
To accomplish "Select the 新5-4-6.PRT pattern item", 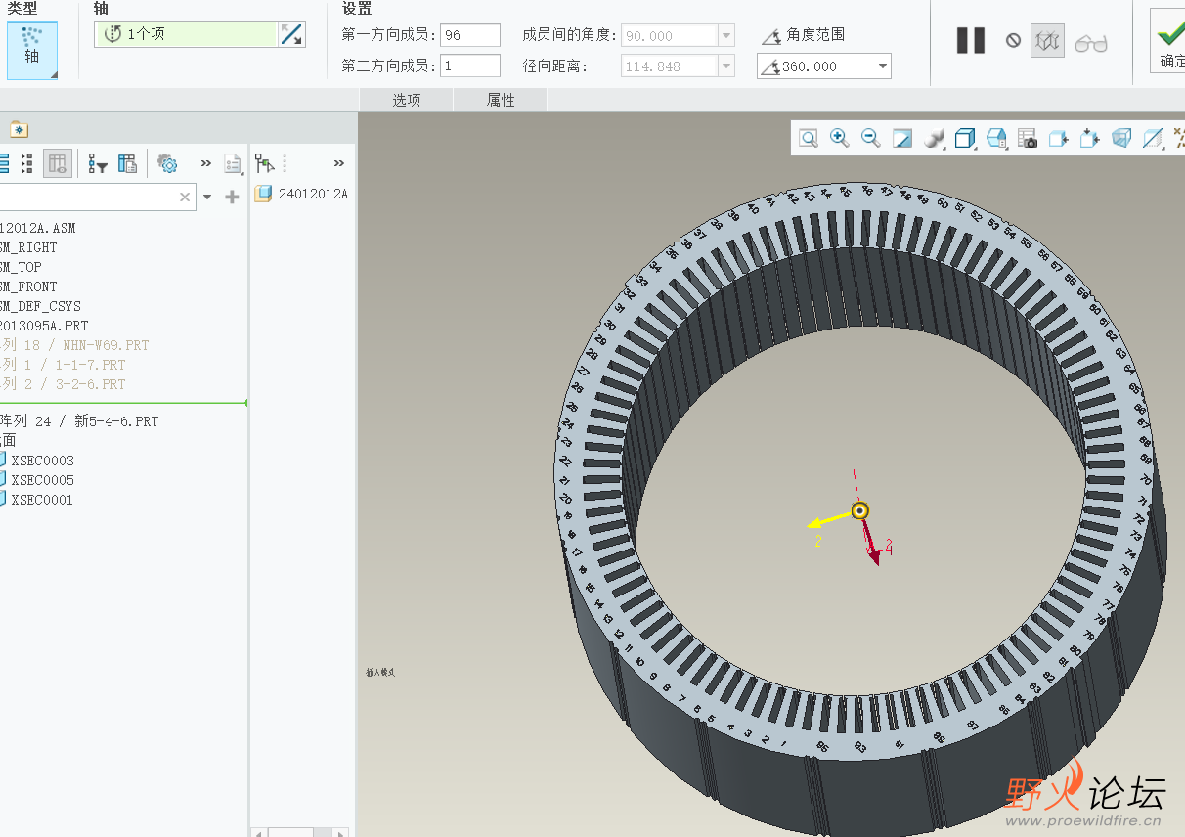I will (x=80, y=421).
